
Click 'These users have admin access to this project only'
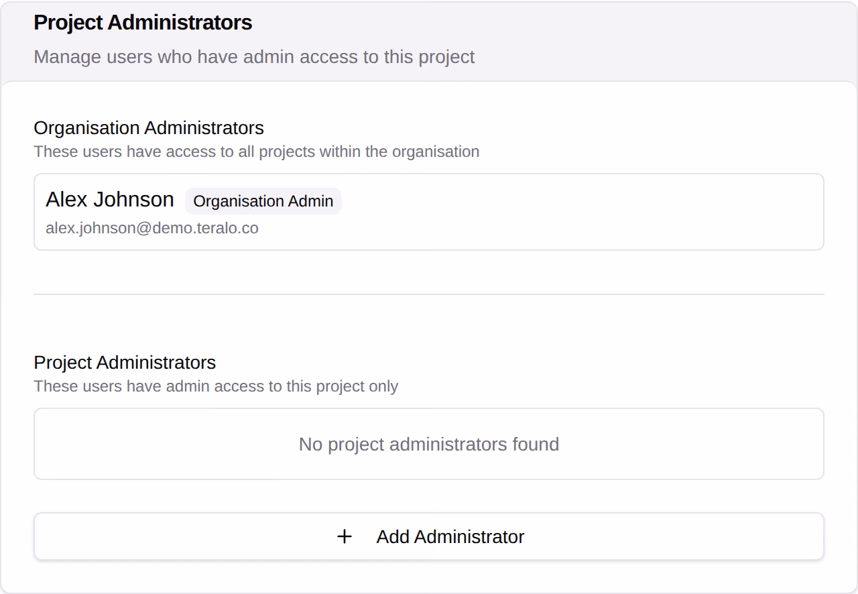pos(216,386)
